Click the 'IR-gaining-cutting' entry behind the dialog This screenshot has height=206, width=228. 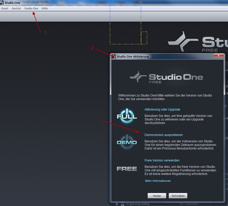tap(138, 204)
